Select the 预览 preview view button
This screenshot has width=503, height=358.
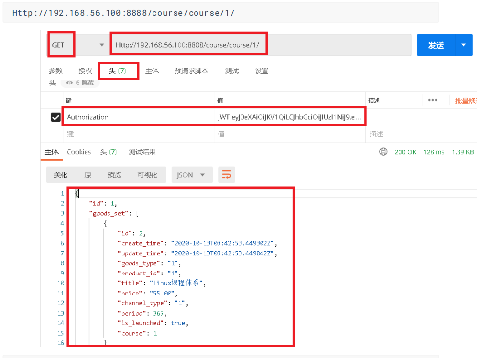click(114, 175)
